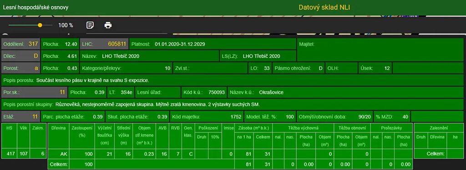Click the Platnost date range field
This screenshot has height=170, width=466.
213,44
